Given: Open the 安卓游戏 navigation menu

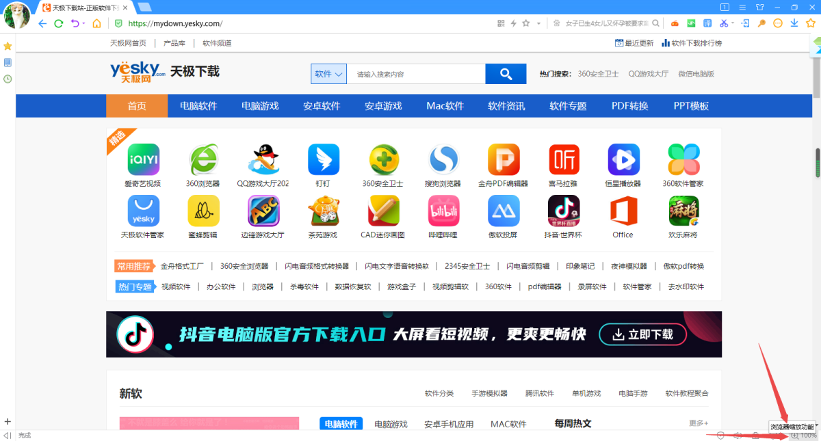Looking at the screenshot, I should pos(383,106).
